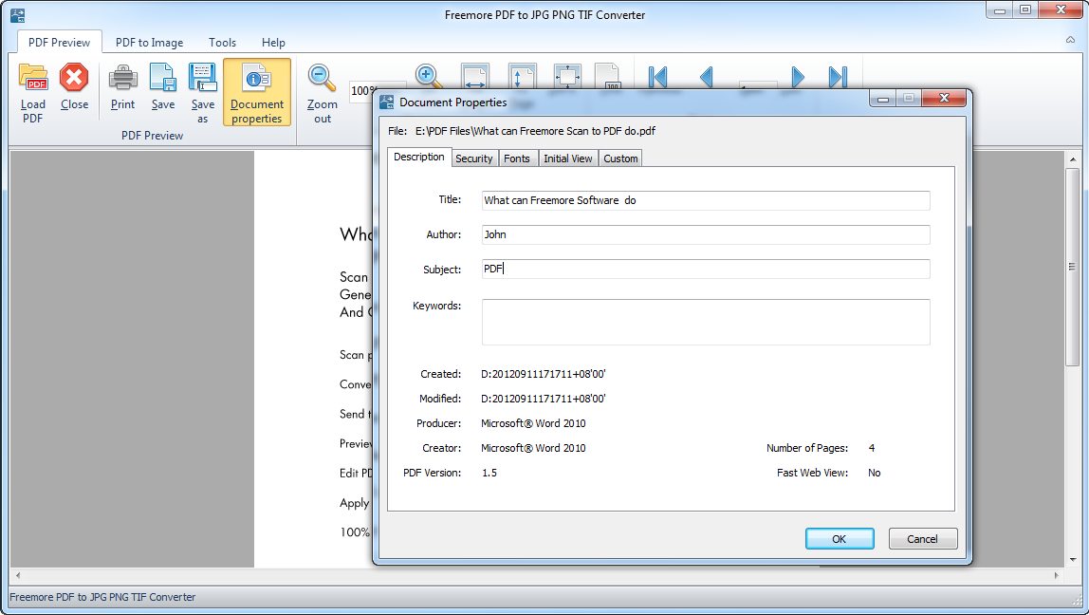Select the actual size 100 page icon
The height and width of the screenshot is (615, 1089).
pyautogui.click(x=608, y=77)
